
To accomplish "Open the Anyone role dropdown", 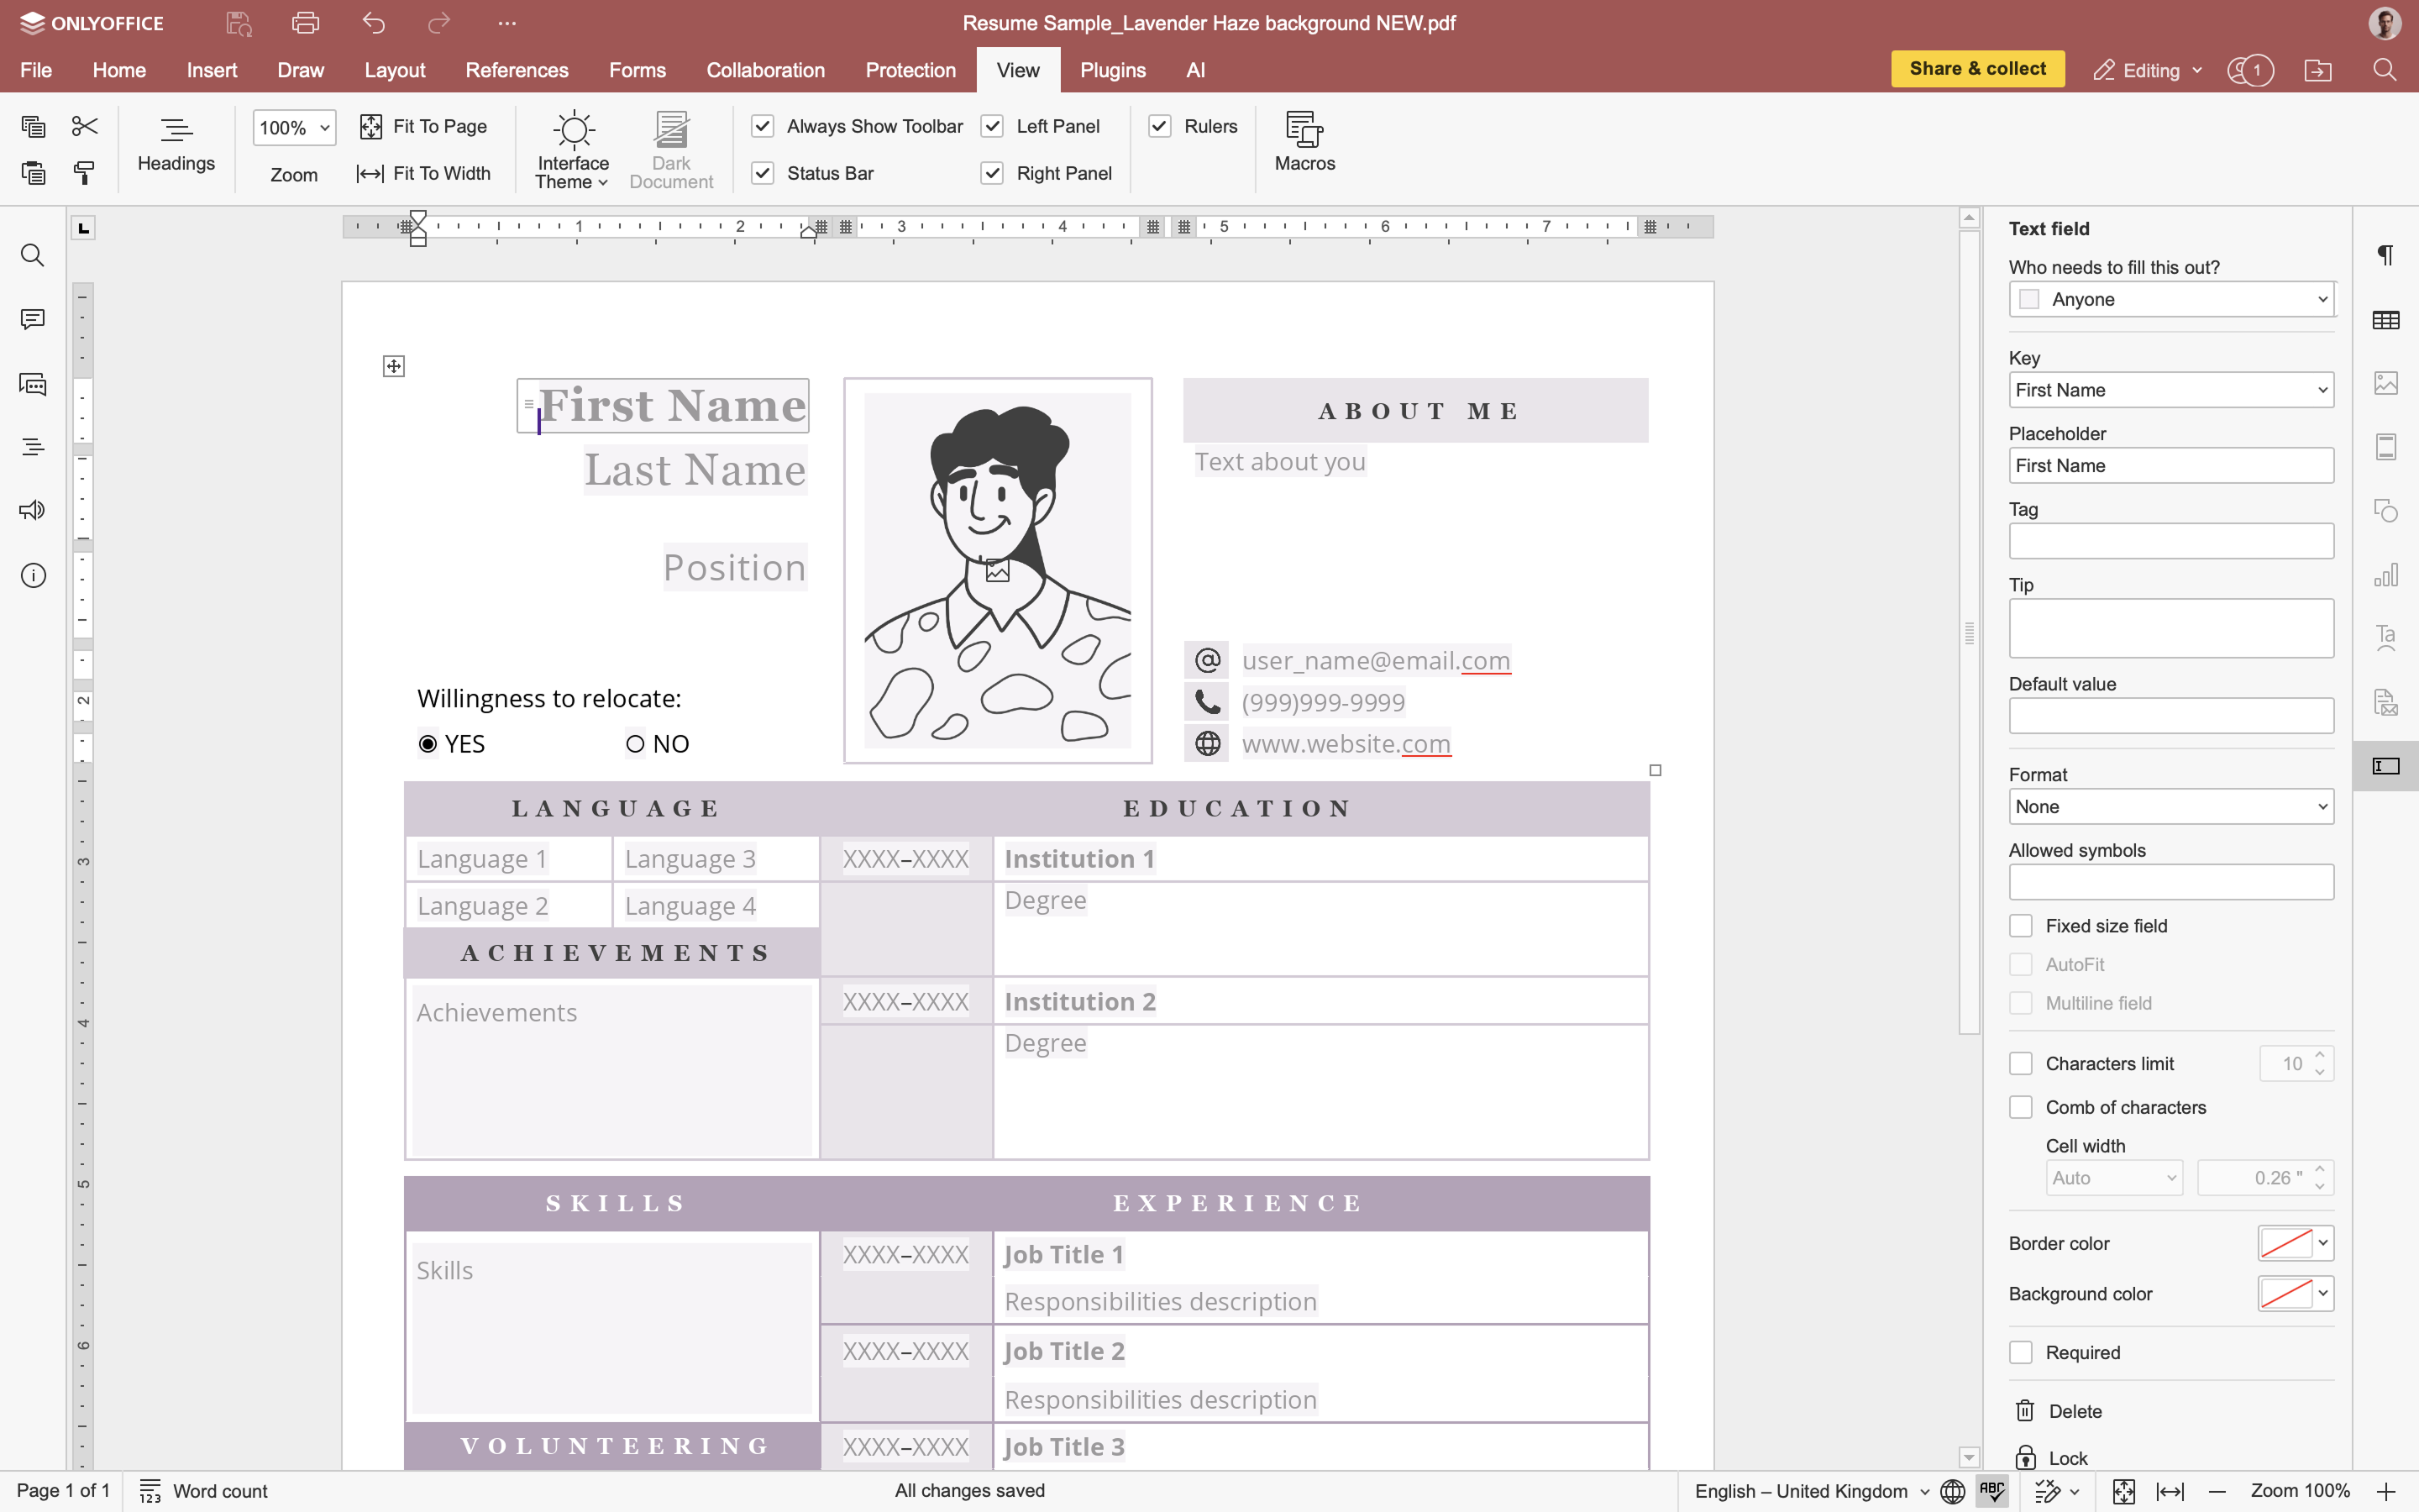I will (2171, 299).
